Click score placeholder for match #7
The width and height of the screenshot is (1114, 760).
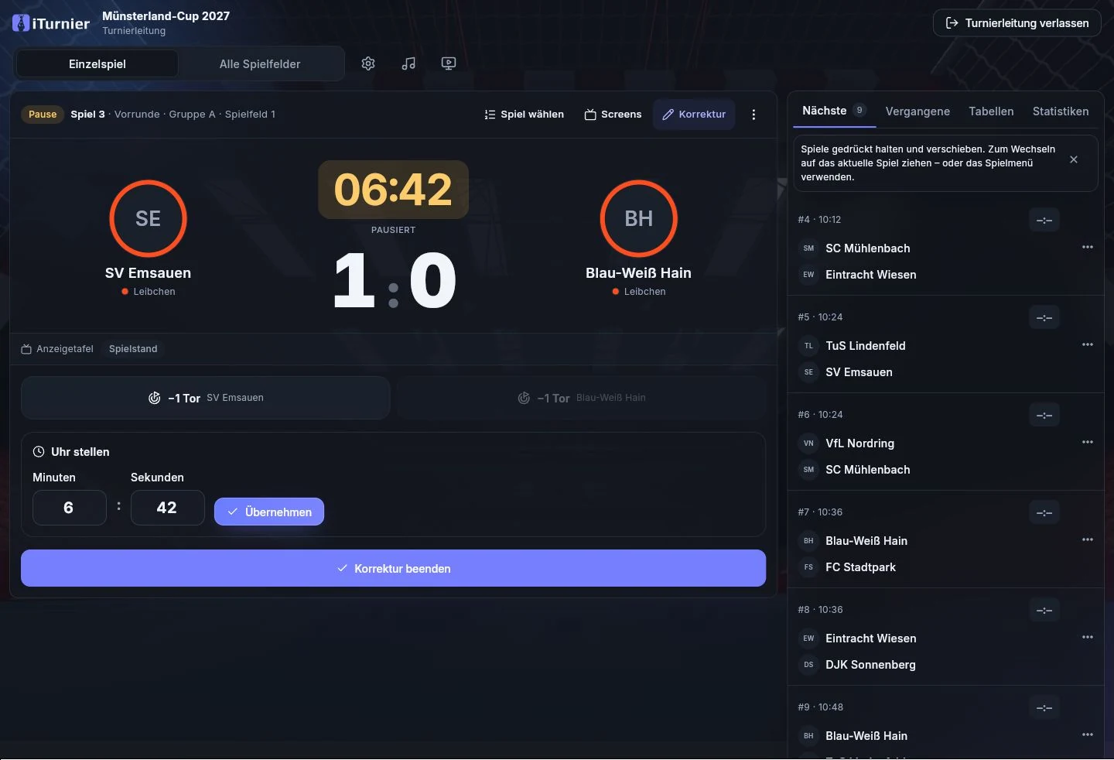point(1044,512)
